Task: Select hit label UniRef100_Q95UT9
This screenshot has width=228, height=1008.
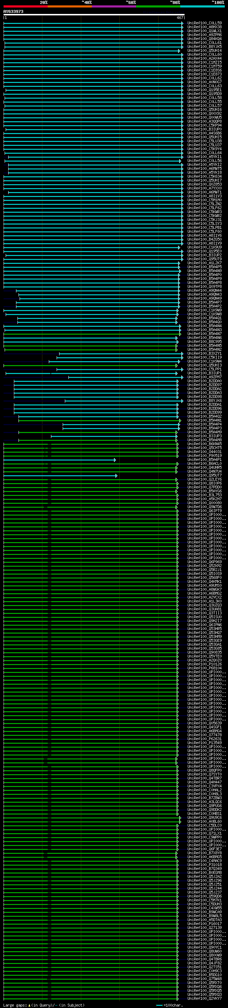Action: [x=204, y=259]
